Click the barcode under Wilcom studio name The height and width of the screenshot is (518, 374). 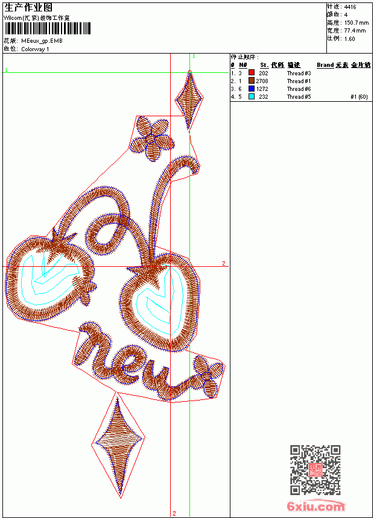point(47,28)
